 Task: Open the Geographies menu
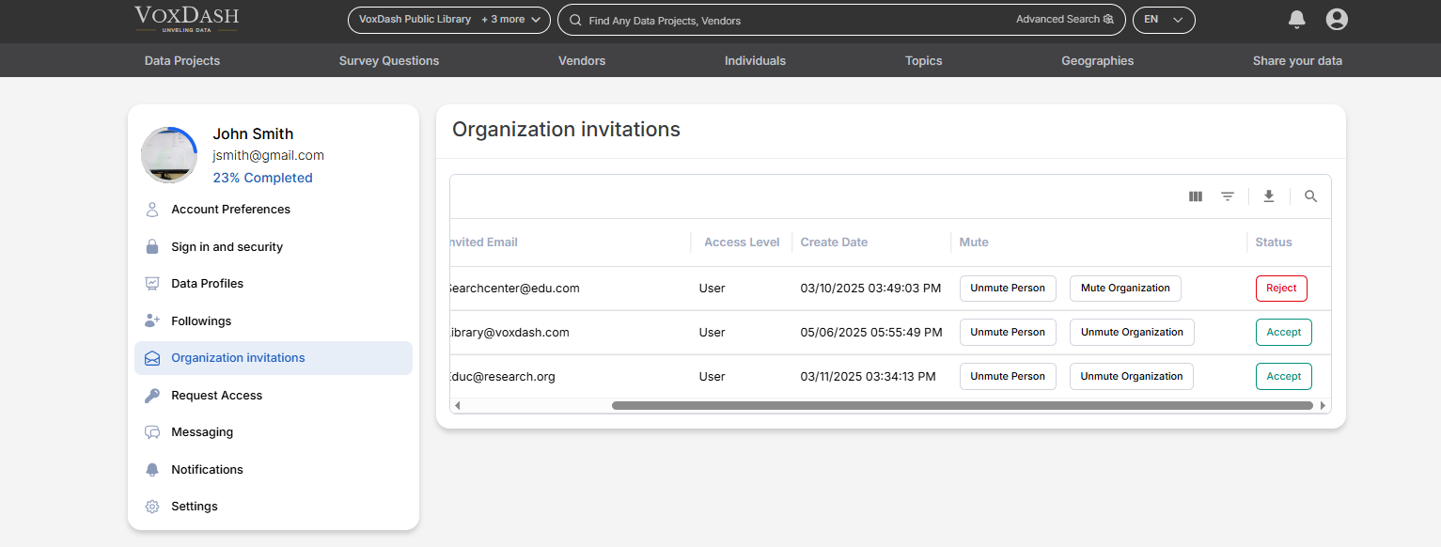click(1098, 61)
